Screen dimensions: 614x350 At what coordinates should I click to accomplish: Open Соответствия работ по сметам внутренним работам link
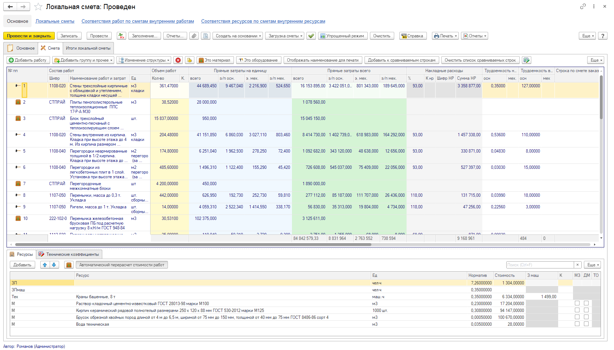138,21
